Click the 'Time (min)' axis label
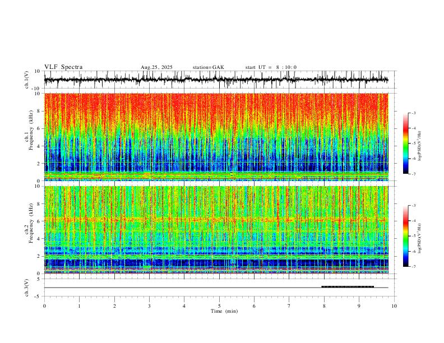Image resolution: width=444 pixels, height=343 pixels. tap(224, 311)
